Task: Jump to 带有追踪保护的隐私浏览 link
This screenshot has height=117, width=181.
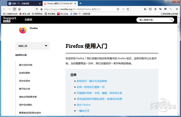Action: coord(99,99)
